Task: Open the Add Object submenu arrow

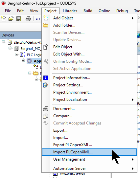Action: [x=133, y=18]
